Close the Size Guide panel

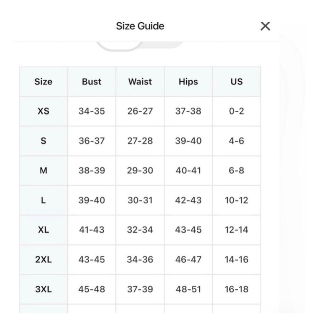(265, 26)
